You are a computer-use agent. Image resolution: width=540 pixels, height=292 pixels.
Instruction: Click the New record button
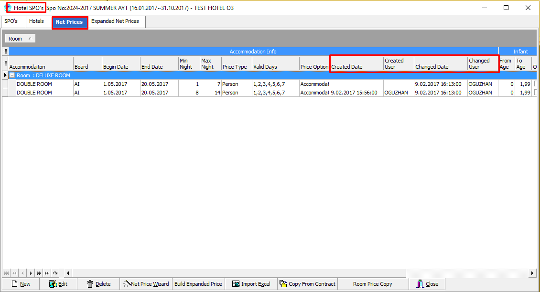click(x=21, y=284)
